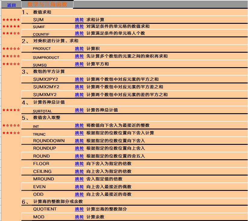Screen dimensions: 248x221
Task: Select the ODD name cell
Action: click(x=38, y=194)
